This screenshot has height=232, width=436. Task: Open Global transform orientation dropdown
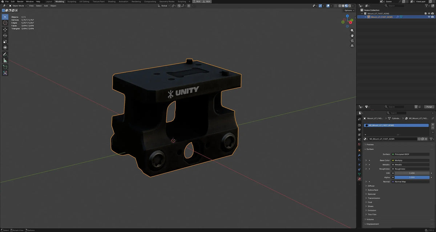pyautogui.click(x=164, y=6)
